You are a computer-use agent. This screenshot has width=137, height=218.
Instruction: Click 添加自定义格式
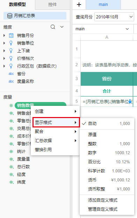point(107,200)
